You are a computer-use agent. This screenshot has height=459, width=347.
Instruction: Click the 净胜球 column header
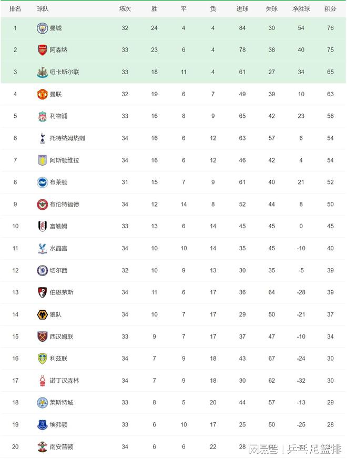[301, 9]
